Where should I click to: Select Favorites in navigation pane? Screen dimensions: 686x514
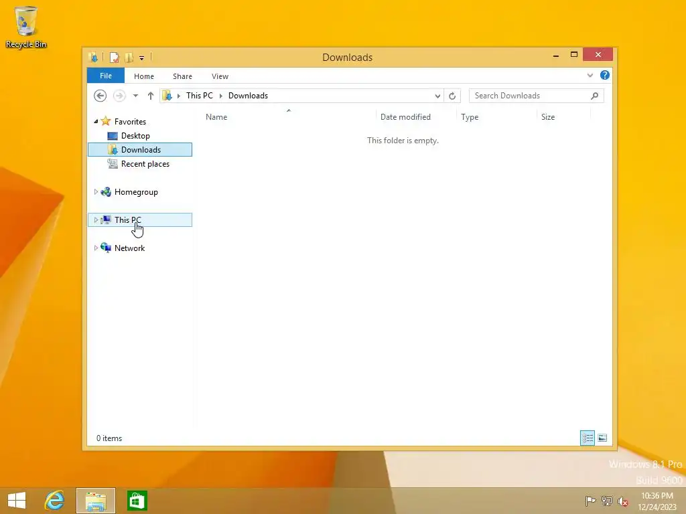131,122
